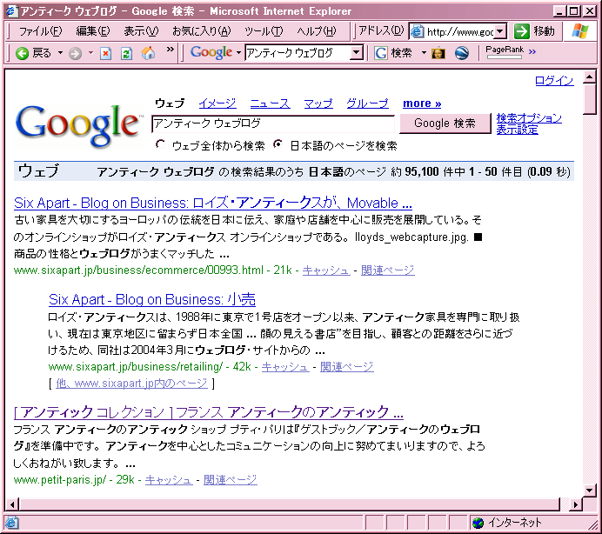602x534 pixels.
Task: Click the Windows flag logo
Action: pos(579,30)
